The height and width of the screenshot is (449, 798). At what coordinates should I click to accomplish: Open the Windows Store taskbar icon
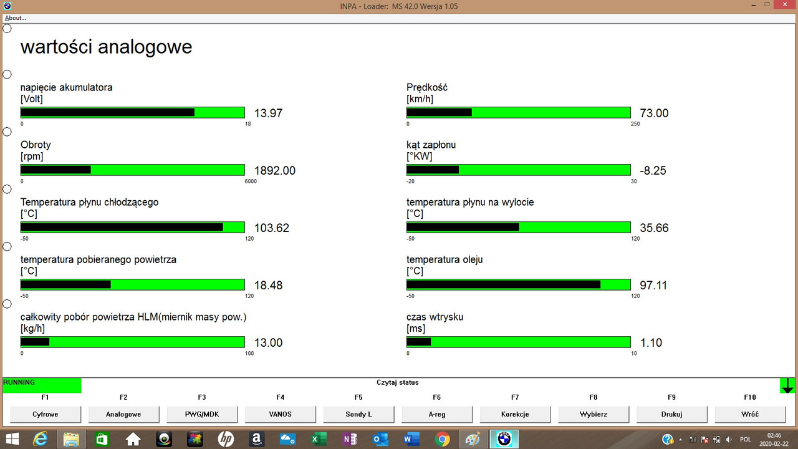coord(102,439)
